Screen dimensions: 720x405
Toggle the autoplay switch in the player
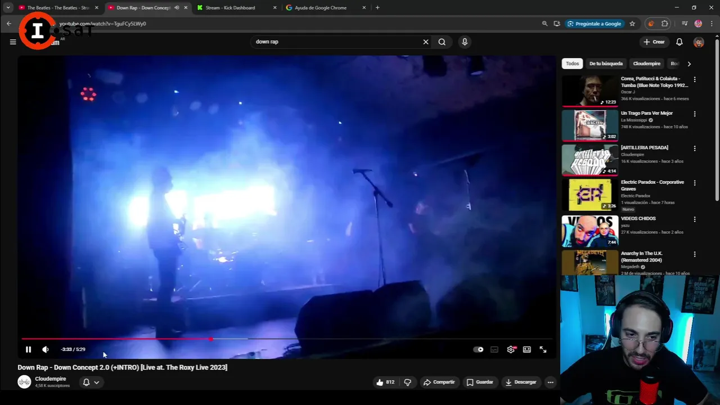(479, 349)
